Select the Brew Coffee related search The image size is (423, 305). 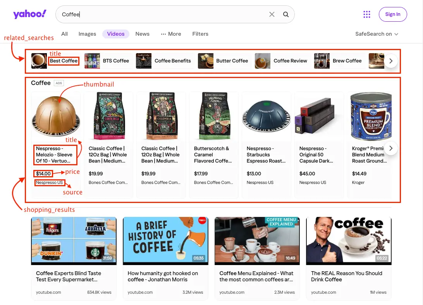click(347, 61)
